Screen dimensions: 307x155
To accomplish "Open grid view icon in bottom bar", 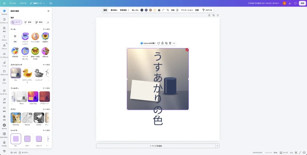I will [296, 153].
